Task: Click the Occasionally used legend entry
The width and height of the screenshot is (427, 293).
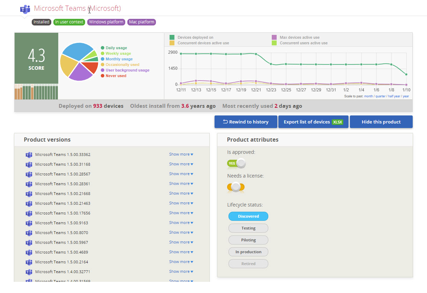Action: [x=120, y=65]
